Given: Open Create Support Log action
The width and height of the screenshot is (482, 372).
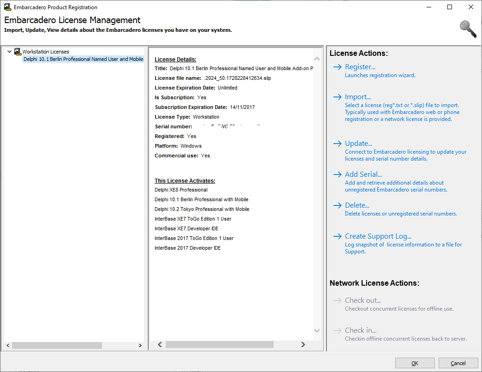Looking at the screenshot, I should 378,236.
